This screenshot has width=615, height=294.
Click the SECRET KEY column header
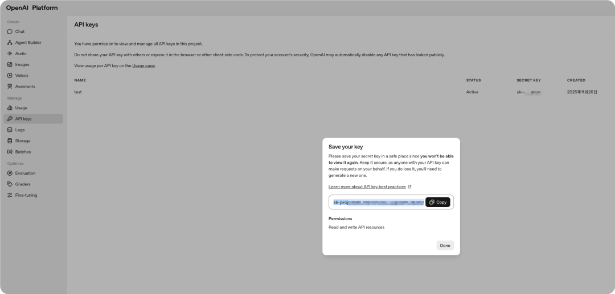point(528,80)
